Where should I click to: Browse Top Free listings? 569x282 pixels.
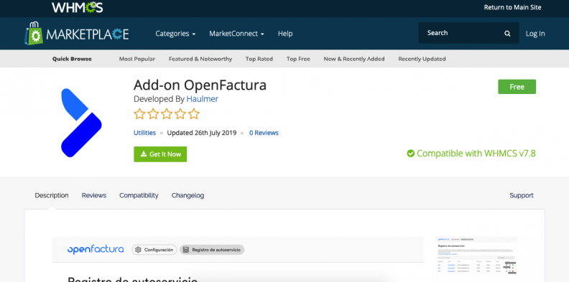[x=298, y=59]
